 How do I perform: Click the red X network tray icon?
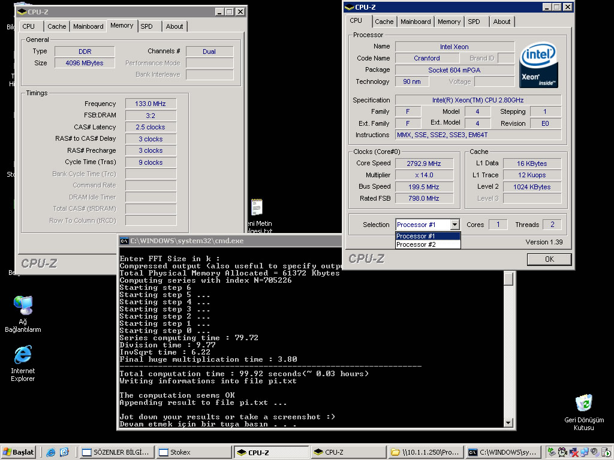tap(574, 452)
